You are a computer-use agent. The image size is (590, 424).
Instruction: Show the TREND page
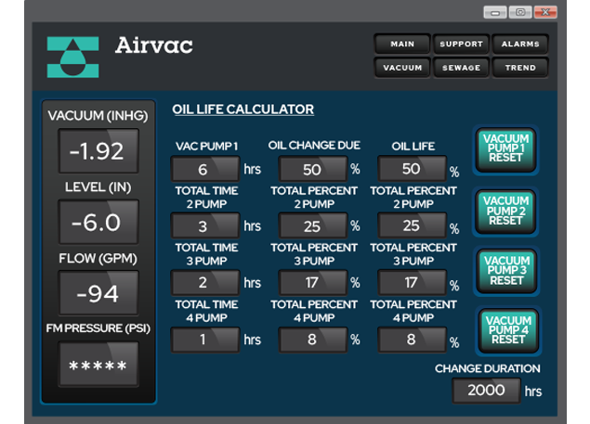(520, 67)
